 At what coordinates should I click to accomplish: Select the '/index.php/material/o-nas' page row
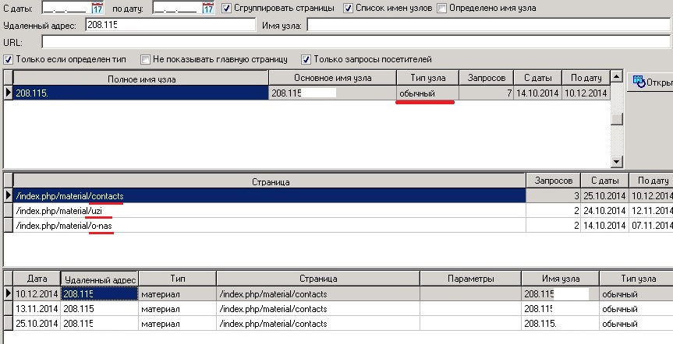point(338,226)
